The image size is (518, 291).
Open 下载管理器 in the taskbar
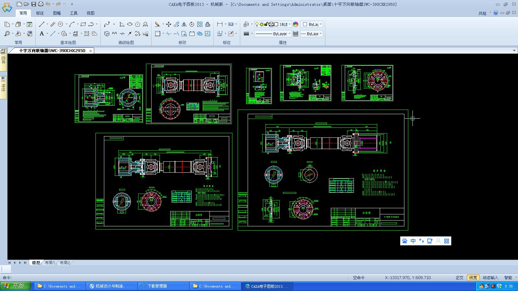(x=164, y=286)
